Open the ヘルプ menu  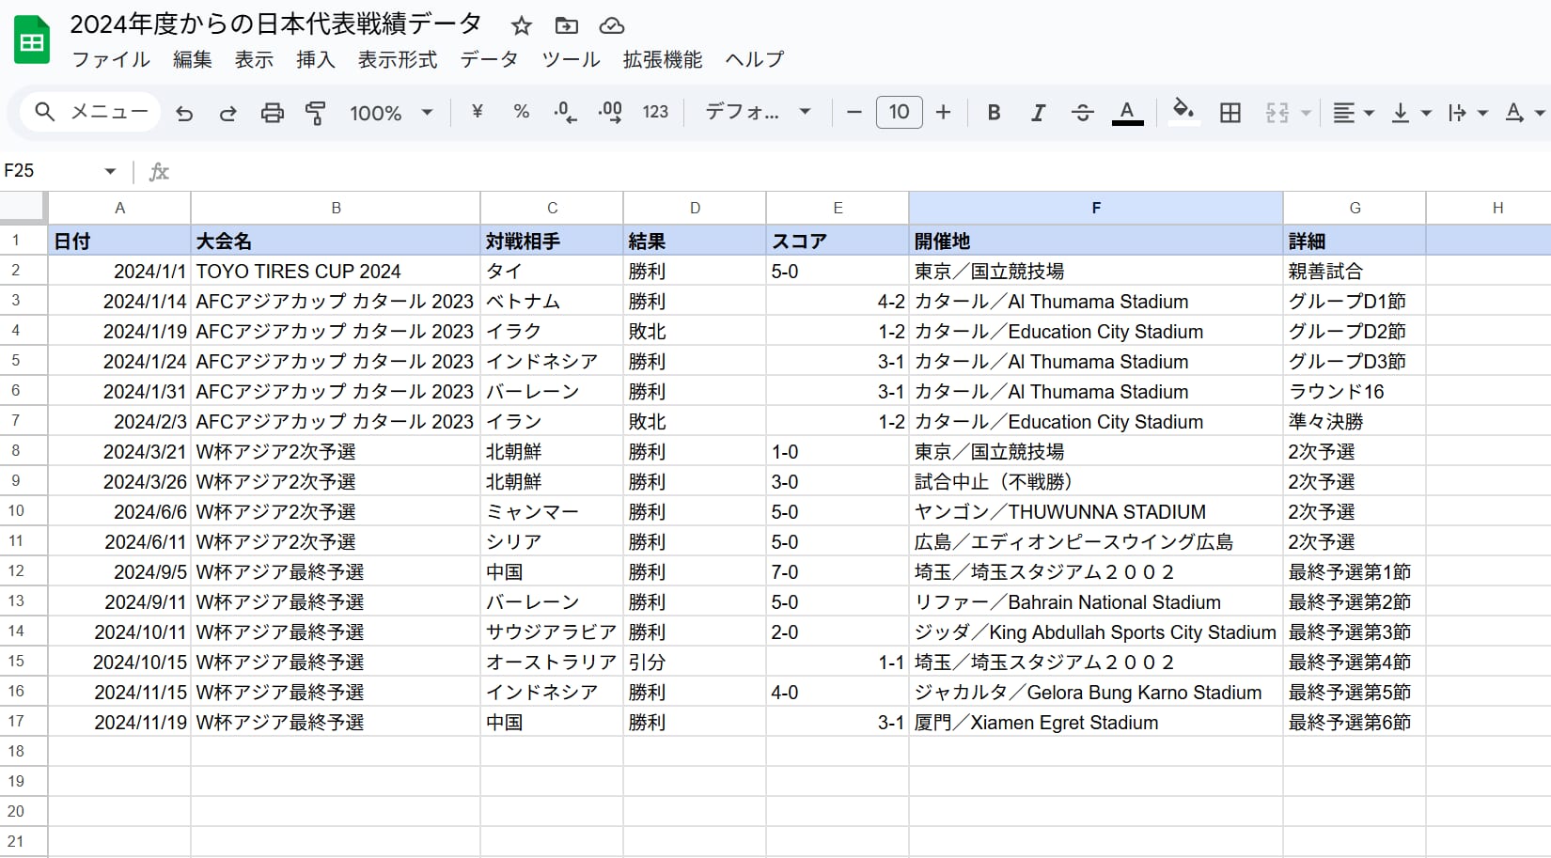[755, 59]
